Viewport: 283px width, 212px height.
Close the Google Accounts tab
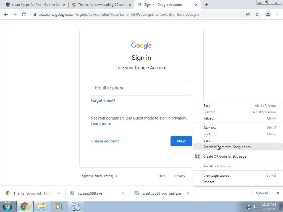coord(196,5)
